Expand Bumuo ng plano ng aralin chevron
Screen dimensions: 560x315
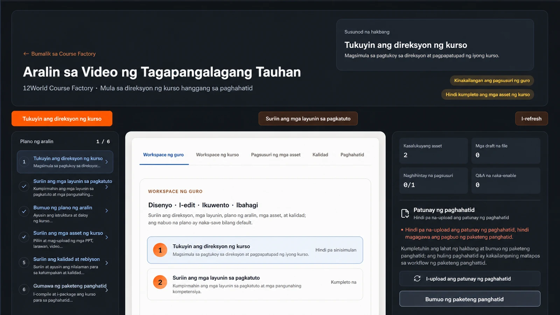pyautogui.click(x=107, y=211)
